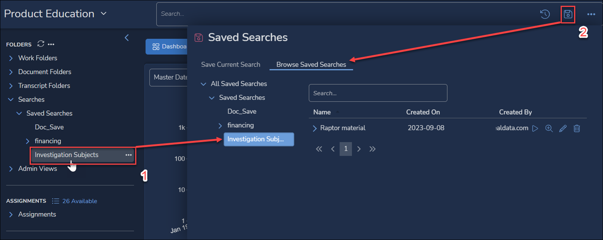Image resolution: width=603 pixels, height=240 pixels.
Task: Collapse the folders sidebar panel
Action: (127, 38)
